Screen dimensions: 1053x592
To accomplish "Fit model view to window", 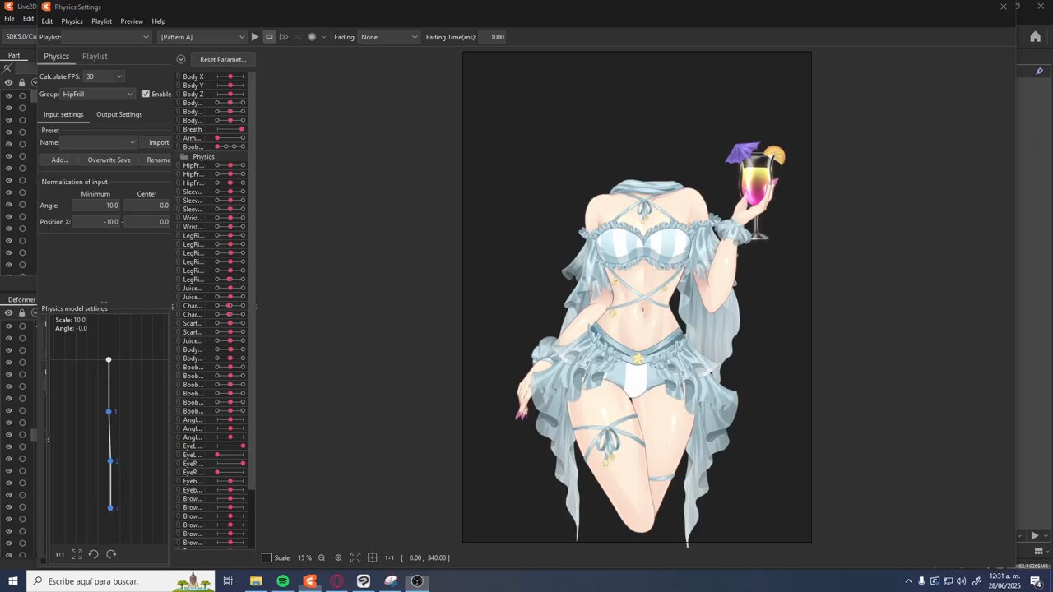I will click(355, 557).
